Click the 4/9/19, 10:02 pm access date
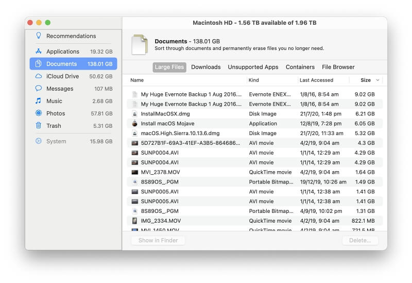The height and width of the screenshot is (283, 412). [321, 211]
